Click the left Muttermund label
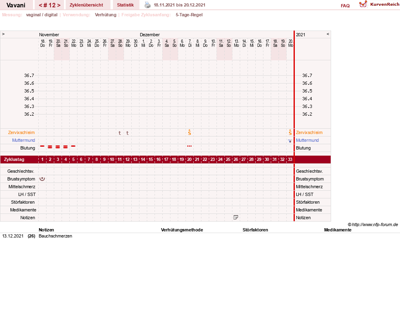Screen dimensions: 400x319 tap(24, 140)
